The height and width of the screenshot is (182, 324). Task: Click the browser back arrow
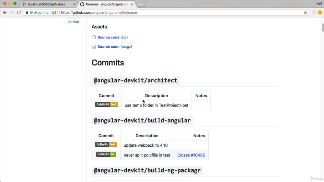pyautogui.click(x=5, y=13)
